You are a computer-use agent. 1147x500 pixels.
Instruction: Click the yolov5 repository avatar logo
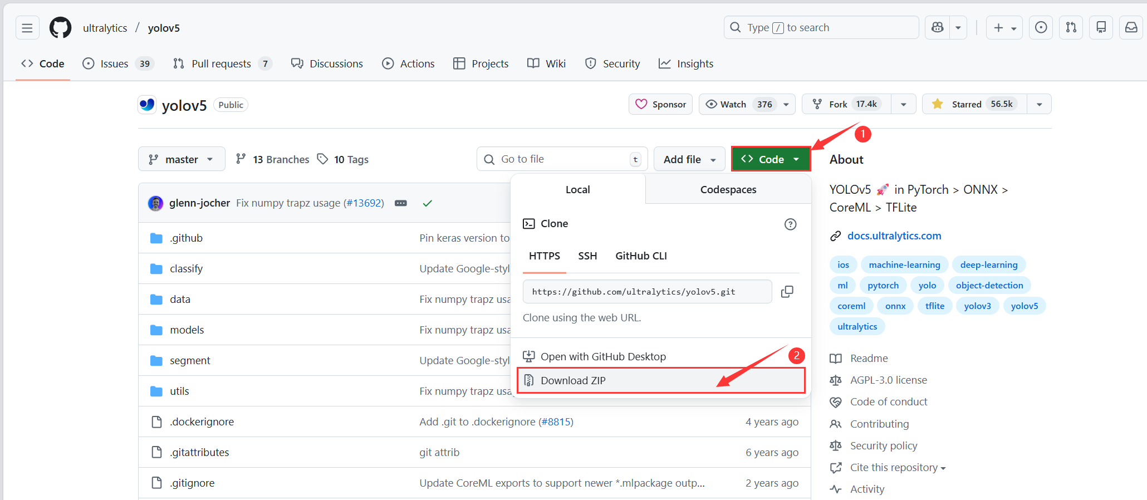148,105
